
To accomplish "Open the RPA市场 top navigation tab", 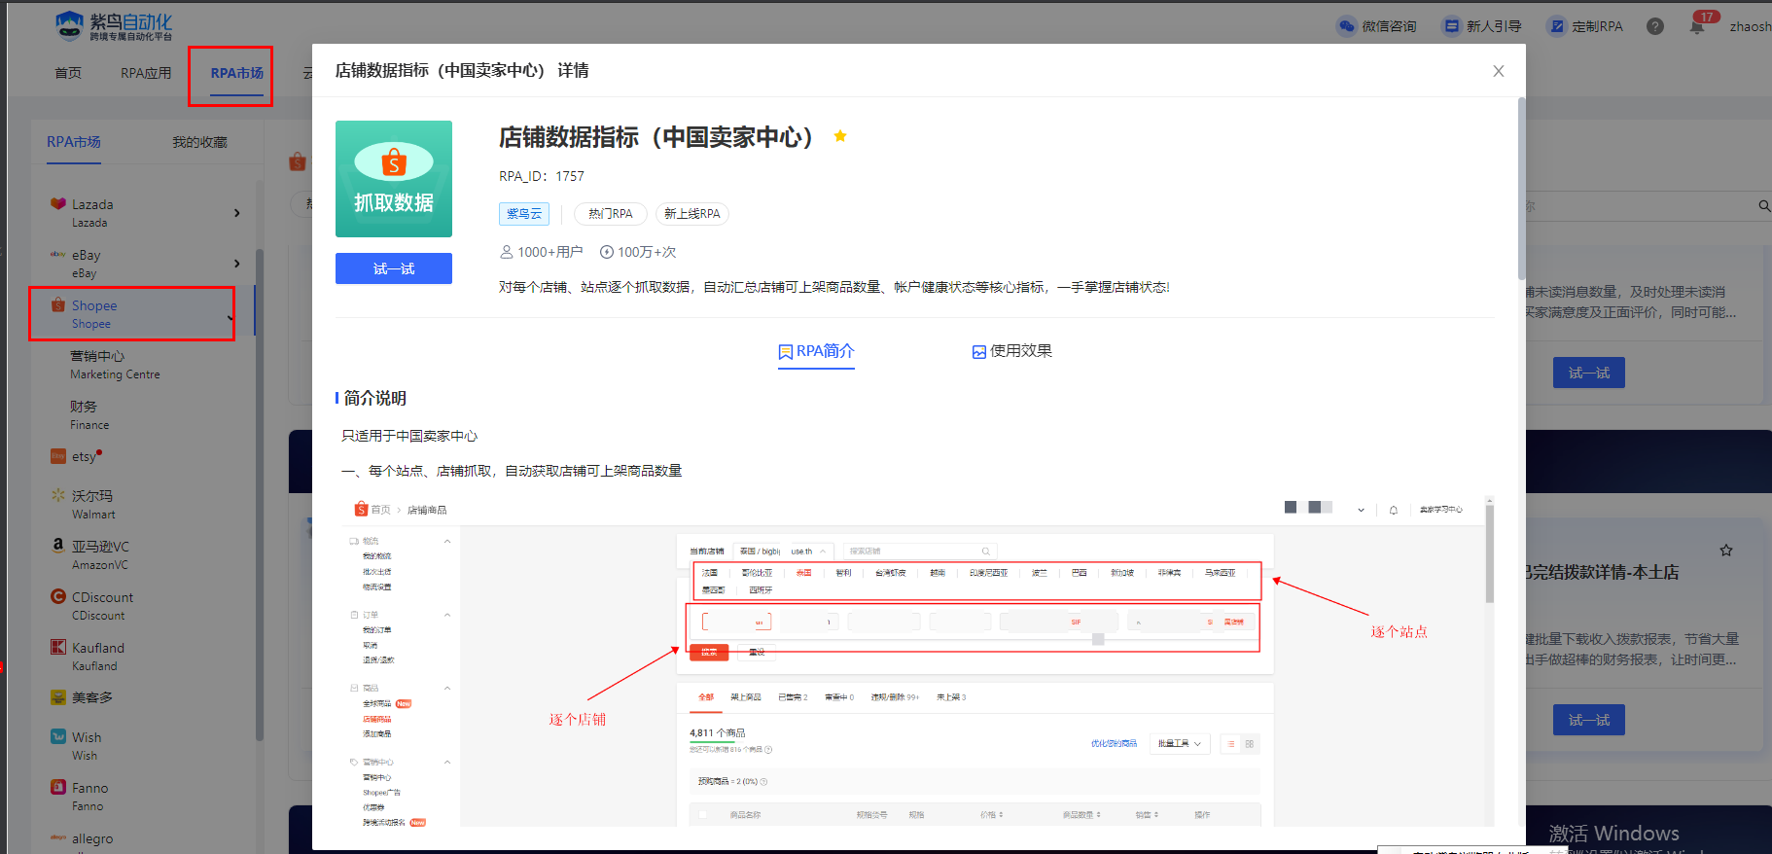I will coord(236,73).
